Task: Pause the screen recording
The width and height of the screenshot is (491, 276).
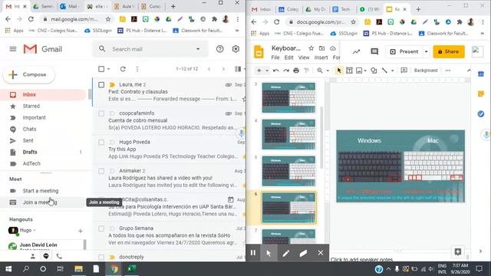Action: pyautogui.click(x=253, y=252)
